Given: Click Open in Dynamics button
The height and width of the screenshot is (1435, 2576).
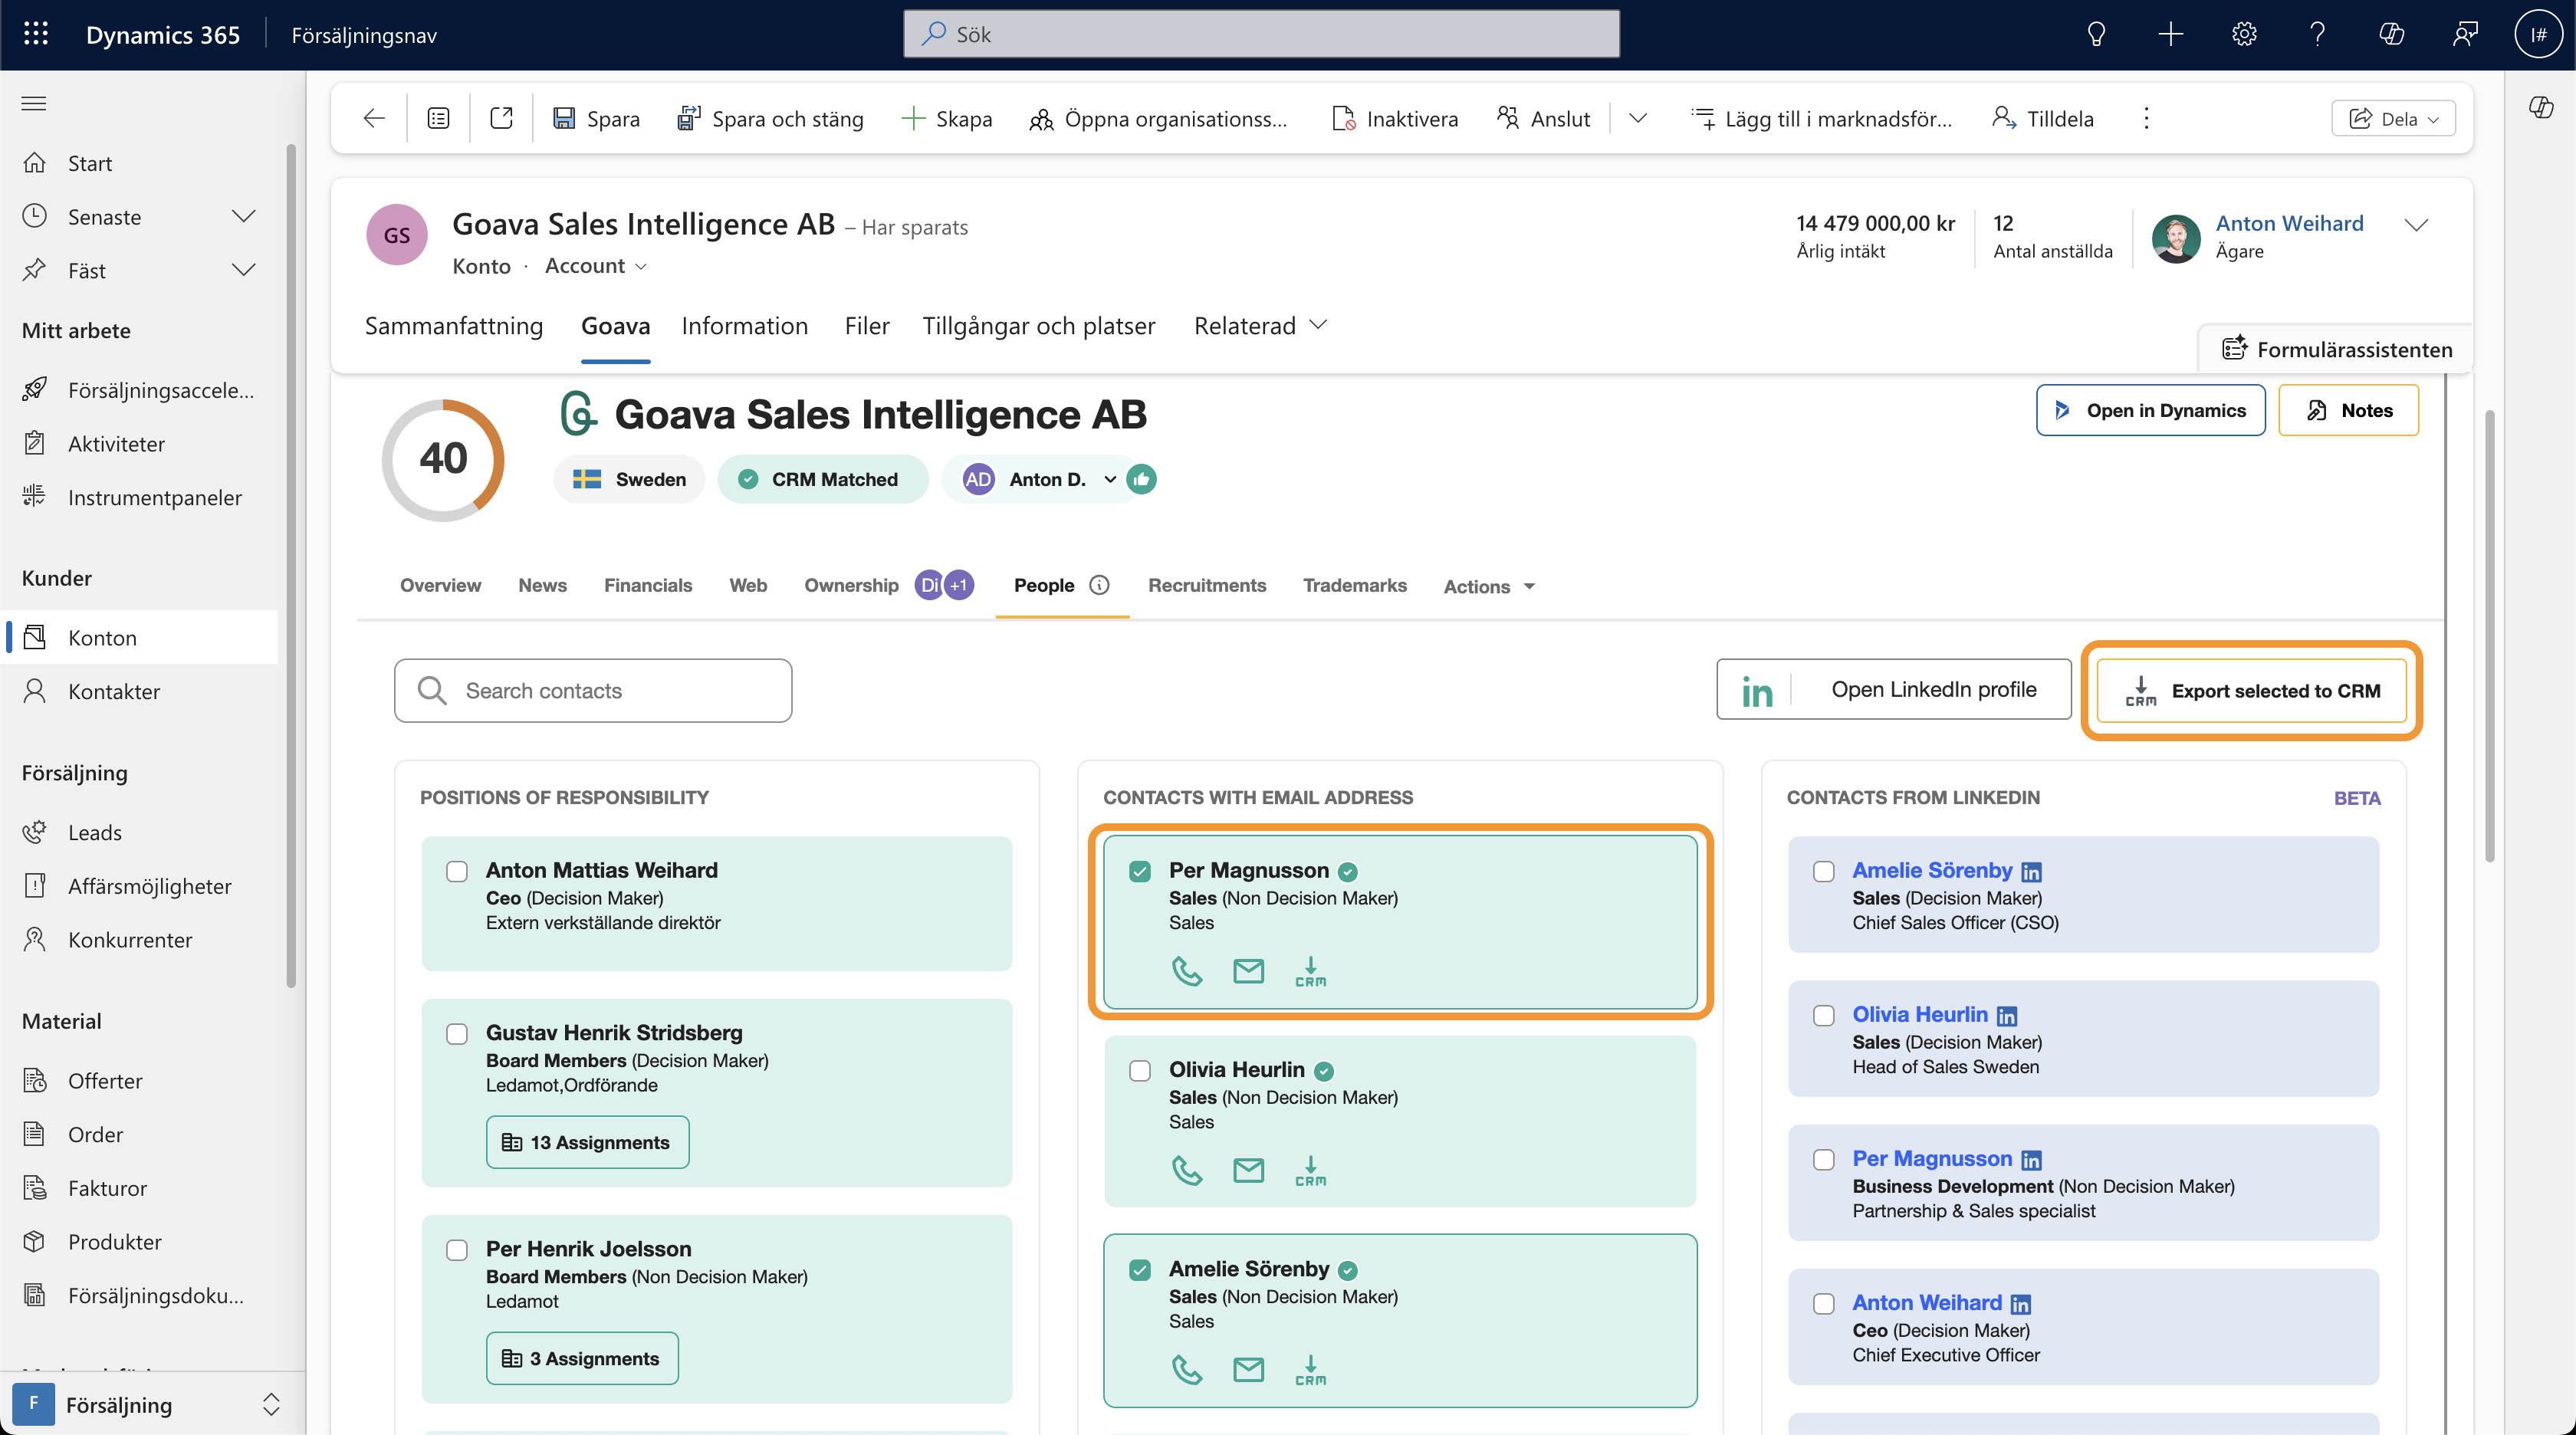Looking at the screenshot, I should (x=2151, y=410).
